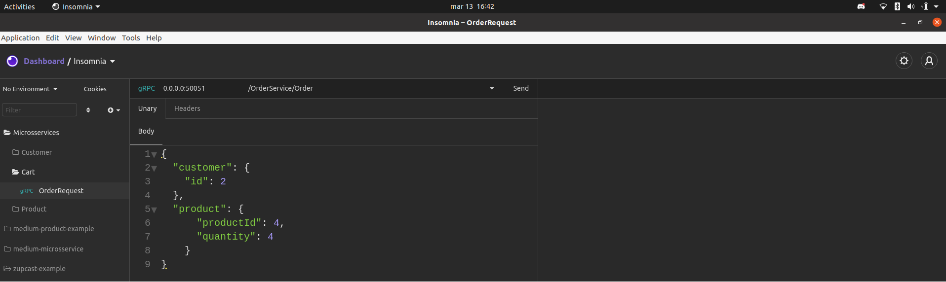The image size is (946, 282).
Task: Fold the customer block at line 2
Action: tap(154, 169)
